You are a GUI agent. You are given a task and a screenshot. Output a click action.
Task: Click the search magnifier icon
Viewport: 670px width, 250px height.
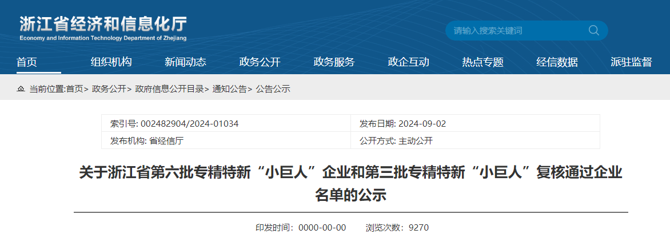pos(593,30)
